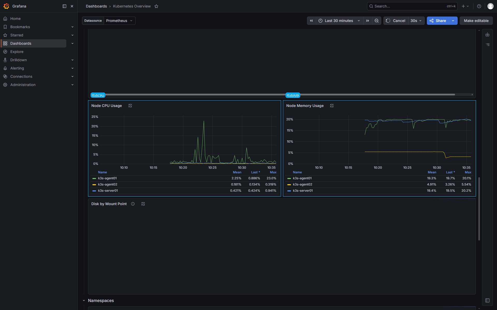
Task: Open the user profile avatar
Action: pos(490,6)
